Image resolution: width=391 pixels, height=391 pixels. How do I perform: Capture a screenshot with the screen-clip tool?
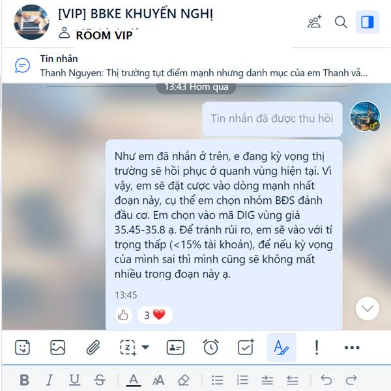(x=128, y=347)
